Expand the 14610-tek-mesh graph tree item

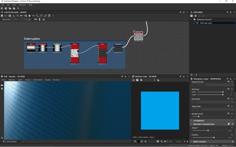tap(194, 23)
